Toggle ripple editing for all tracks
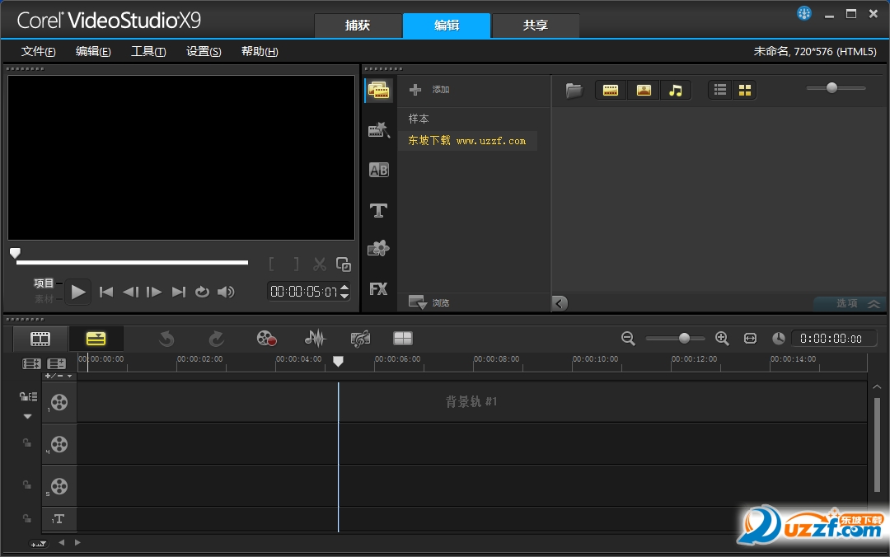 28,397
